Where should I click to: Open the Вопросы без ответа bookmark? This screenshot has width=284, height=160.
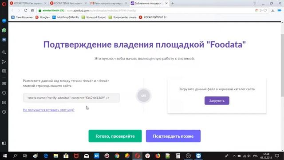(122, 17)
